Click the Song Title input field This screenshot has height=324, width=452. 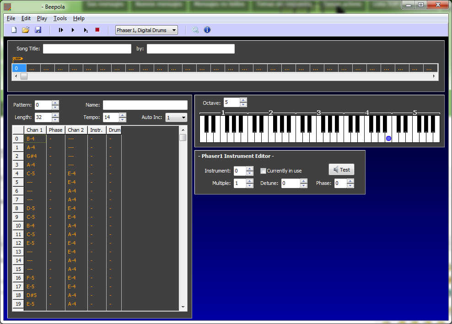(x=87, y=49)
